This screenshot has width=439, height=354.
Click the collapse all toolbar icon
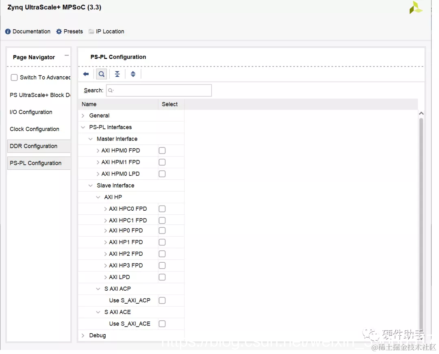pyautogui.click(x=117, y=74)
